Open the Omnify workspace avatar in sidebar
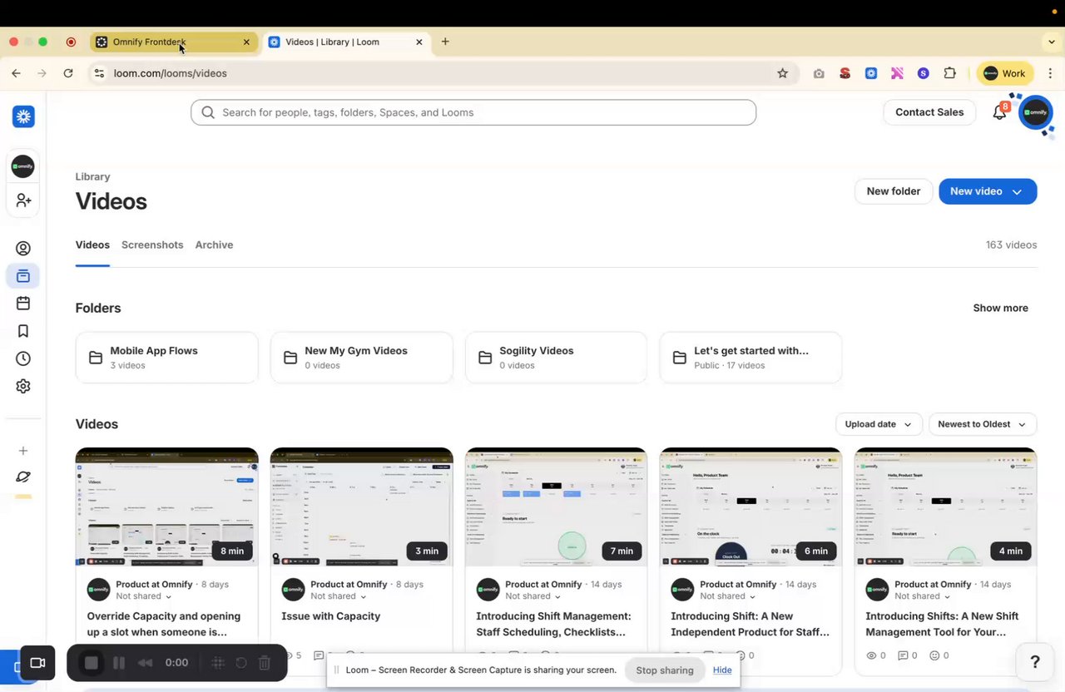1065x692 pixels. point(23,166)
